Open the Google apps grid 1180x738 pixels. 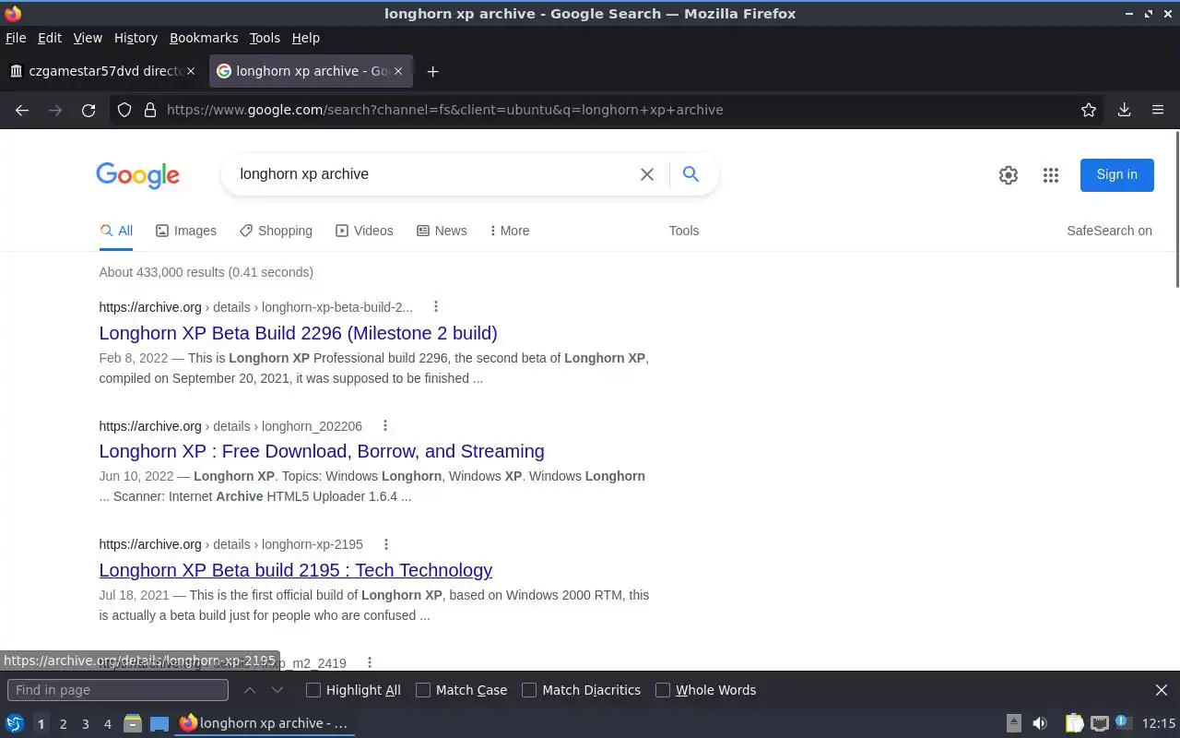click(1051, 175)
